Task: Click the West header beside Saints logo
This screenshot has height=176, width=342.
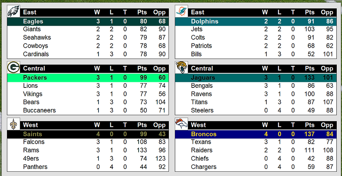Action: tap(31, 125)
